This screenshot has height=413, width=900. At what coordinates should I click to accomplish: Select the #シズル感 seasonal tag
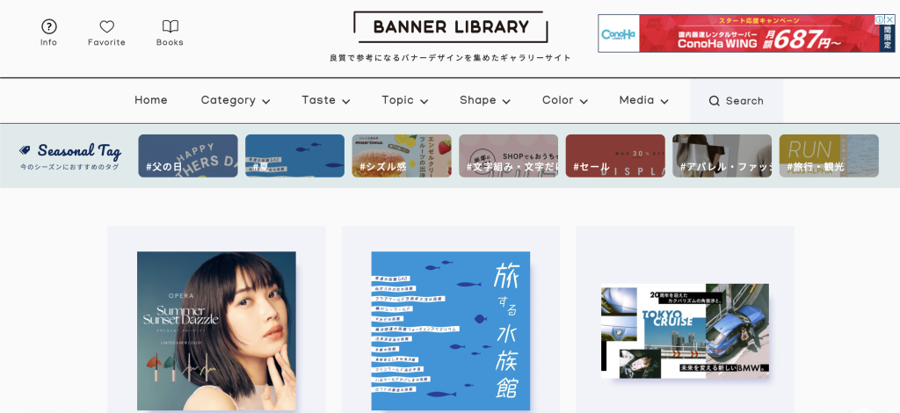coord(402,156)
